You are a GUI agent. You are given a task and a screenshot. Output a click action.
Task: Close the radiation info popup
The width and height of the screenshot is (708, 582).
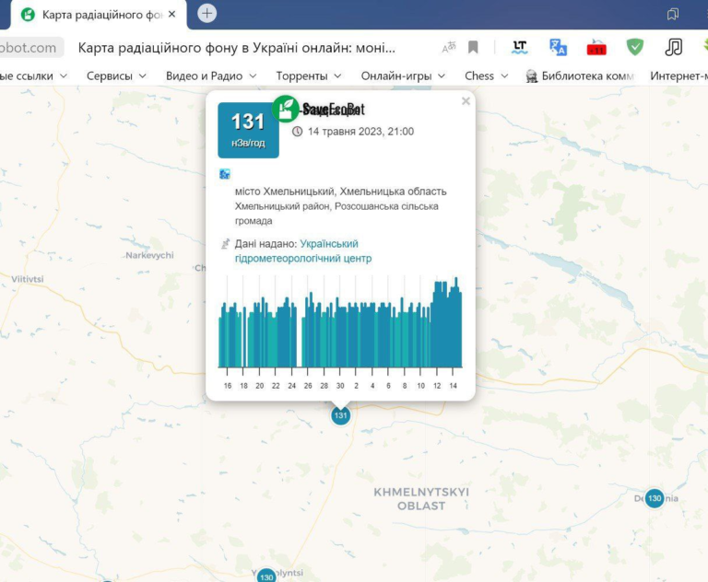click(x=466, y=101)
